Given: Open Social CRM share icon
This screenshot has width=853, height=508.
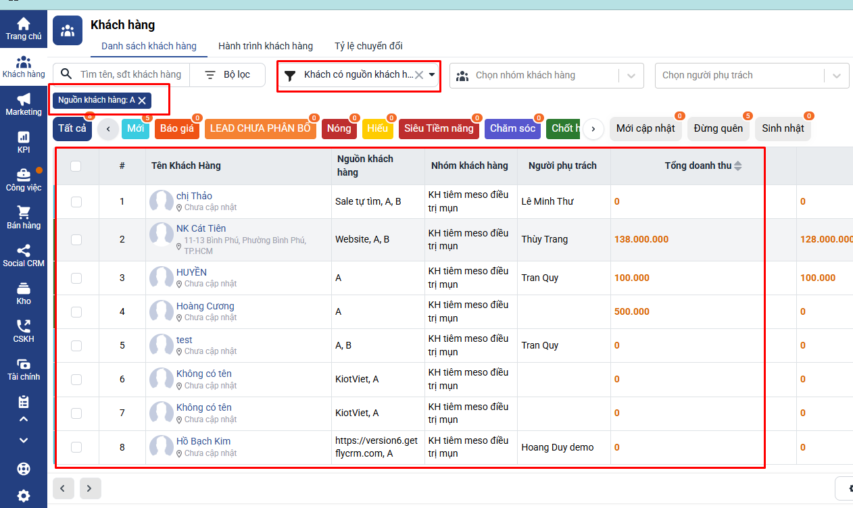Looking at the screenshot, I should click(x=24, y=251).
